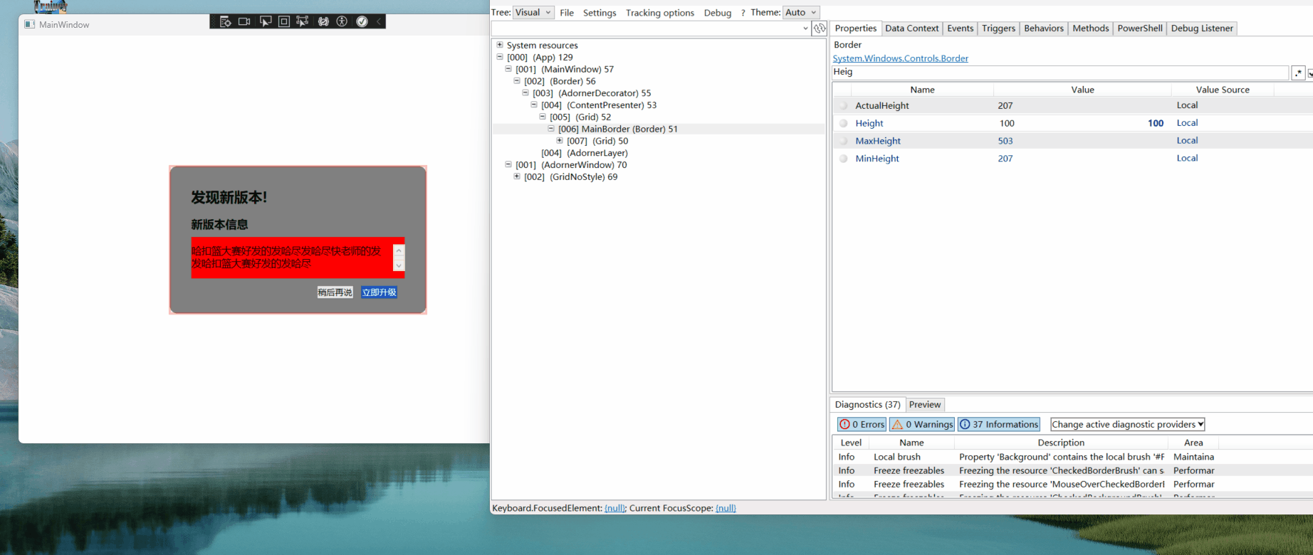
Task: Click the camera icon in debug toolbar
Action: (244, 22)
